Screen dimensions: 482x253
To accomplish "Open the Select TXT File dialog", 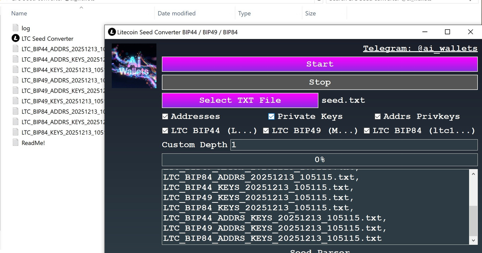I will pyautogui.click(x=240, y=100).
